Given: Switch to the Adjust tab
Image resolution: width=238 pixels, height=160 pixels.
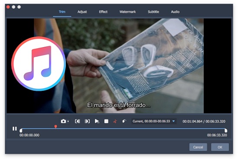Looking at the screenshot, I should point(82,12).
